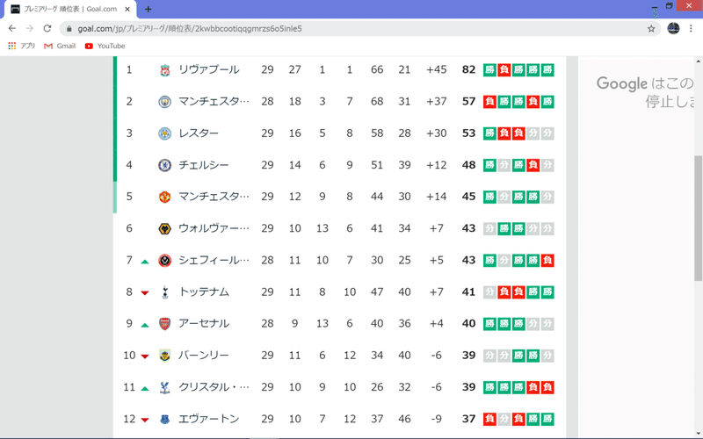Reload the page
The width and height of the screenshot is (703, 439).
point(47,28)
